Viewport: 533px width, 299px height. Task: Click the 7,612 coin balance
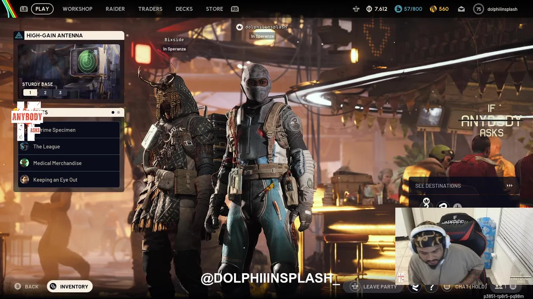tap(381, 9)
